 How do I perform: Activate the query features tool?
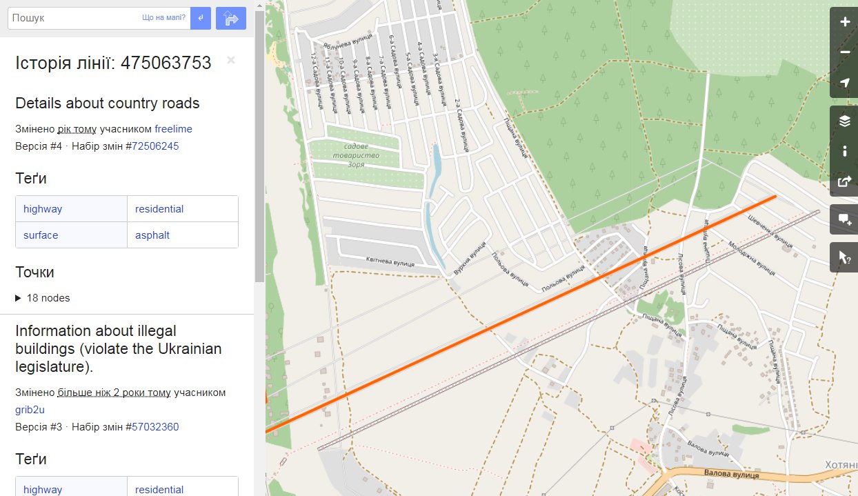pyautogui.click(x=844, y=257)
